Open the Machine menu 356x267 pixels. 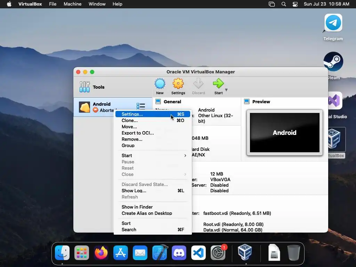pyautogui.click(x=72, y=4)
